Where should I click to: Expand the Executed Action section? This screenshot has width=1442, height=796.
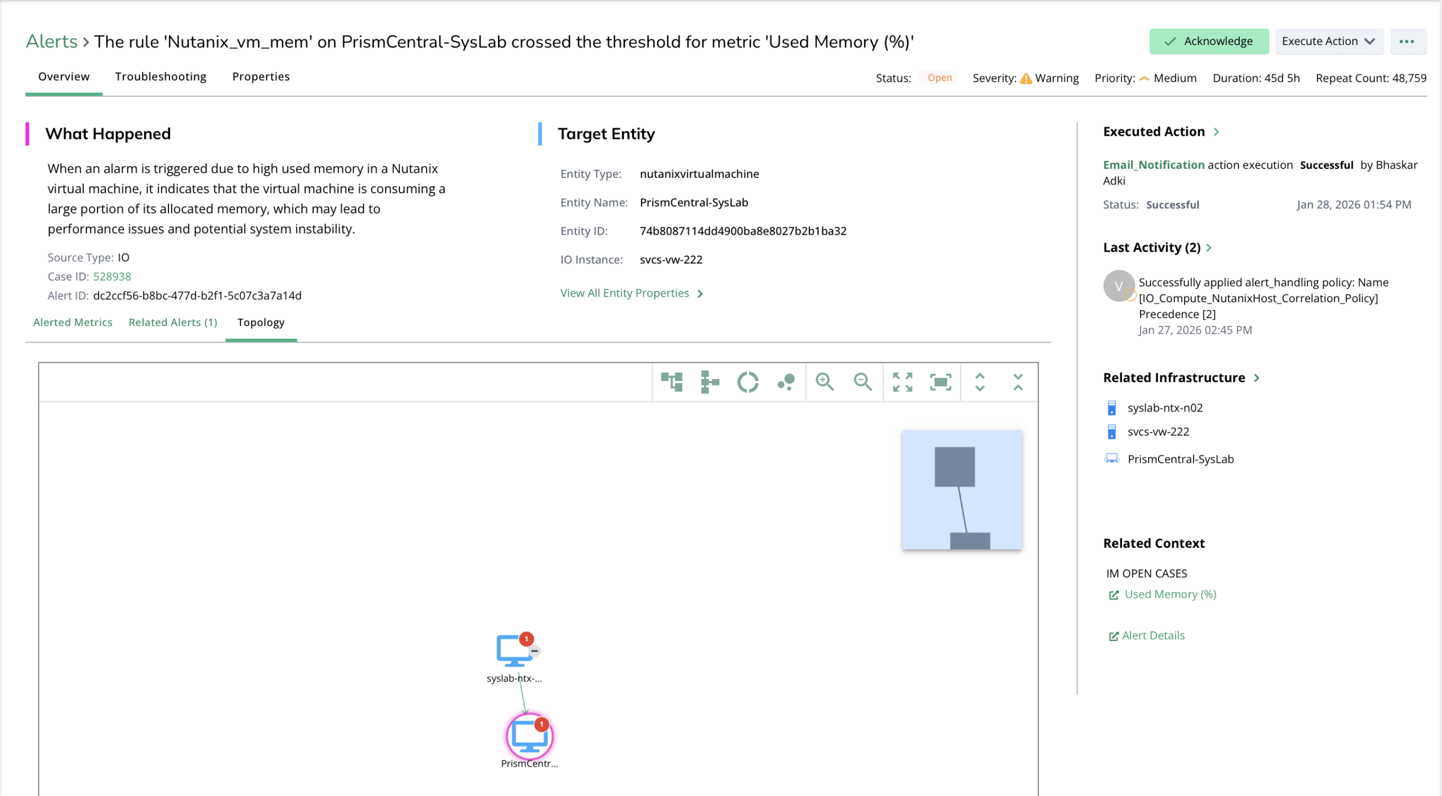[1216, 132]
